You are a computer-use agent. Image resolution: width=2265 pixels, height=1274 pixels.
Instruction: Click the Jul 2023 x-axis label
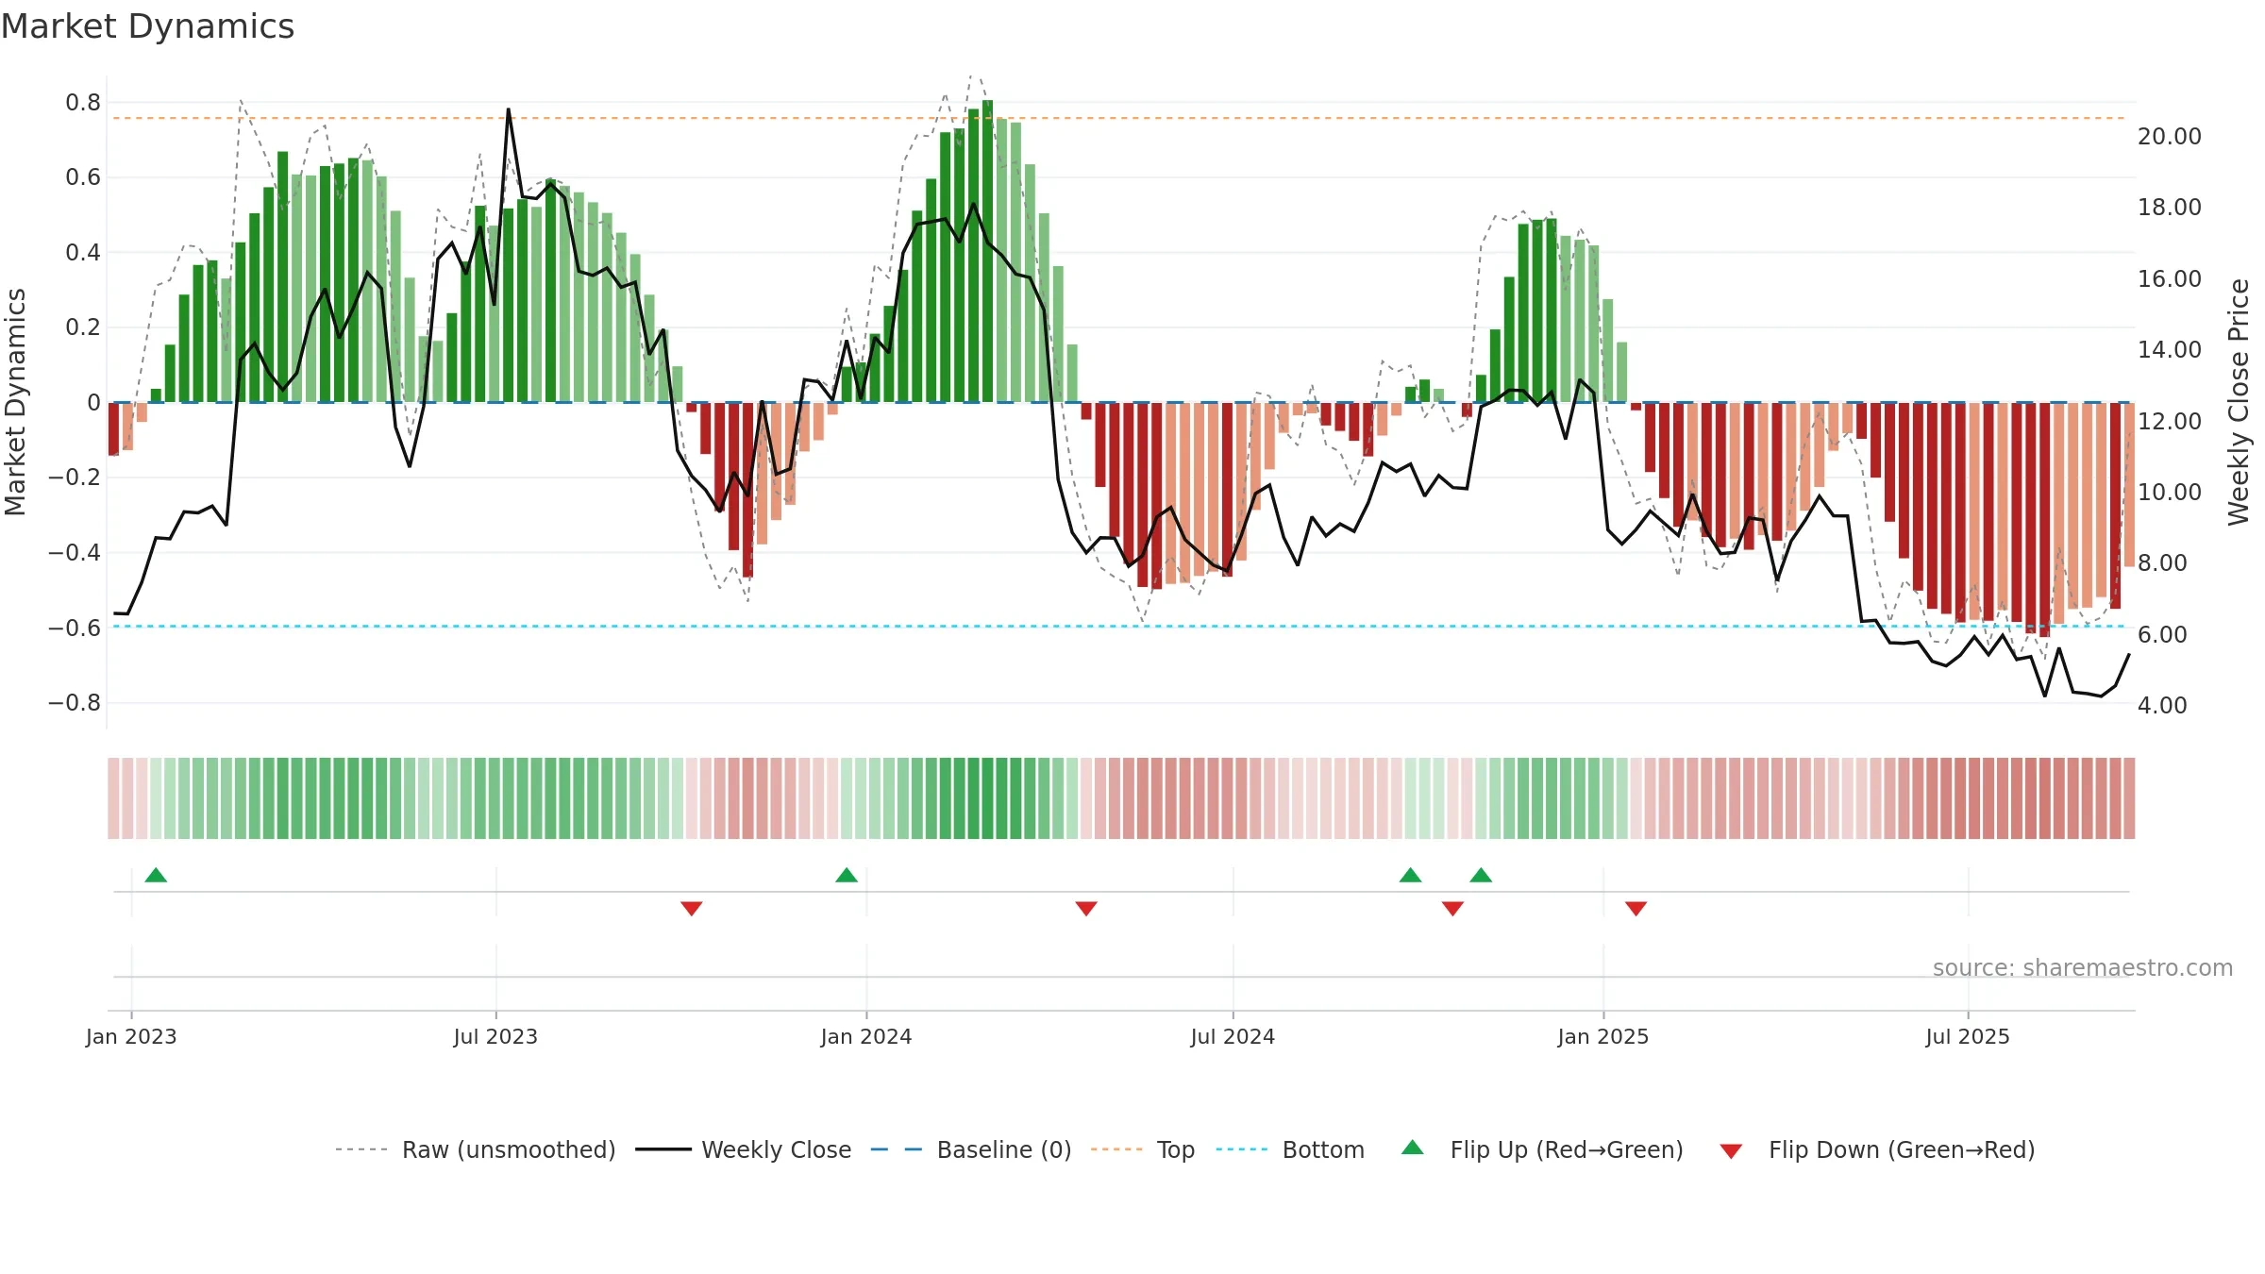pos(495,1036)
